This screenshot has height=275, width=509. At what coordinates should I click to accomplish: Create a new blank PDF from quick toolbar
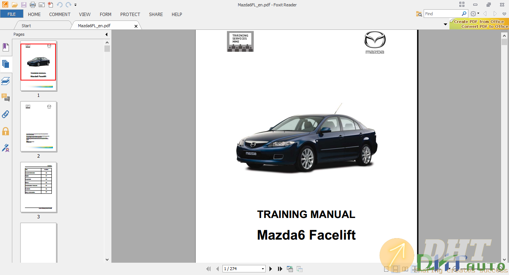pyautogui.click(x=50, y=5)
